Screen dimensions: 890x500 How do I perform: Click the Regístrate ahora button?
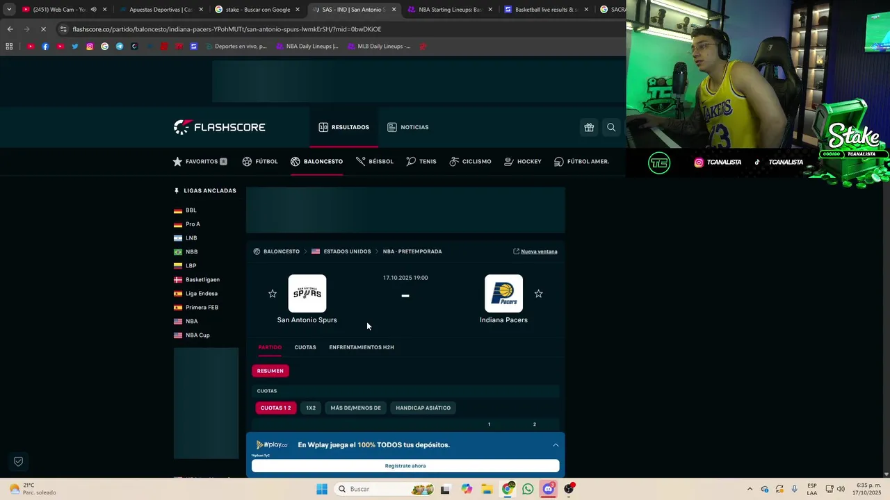tap(405, 466)
